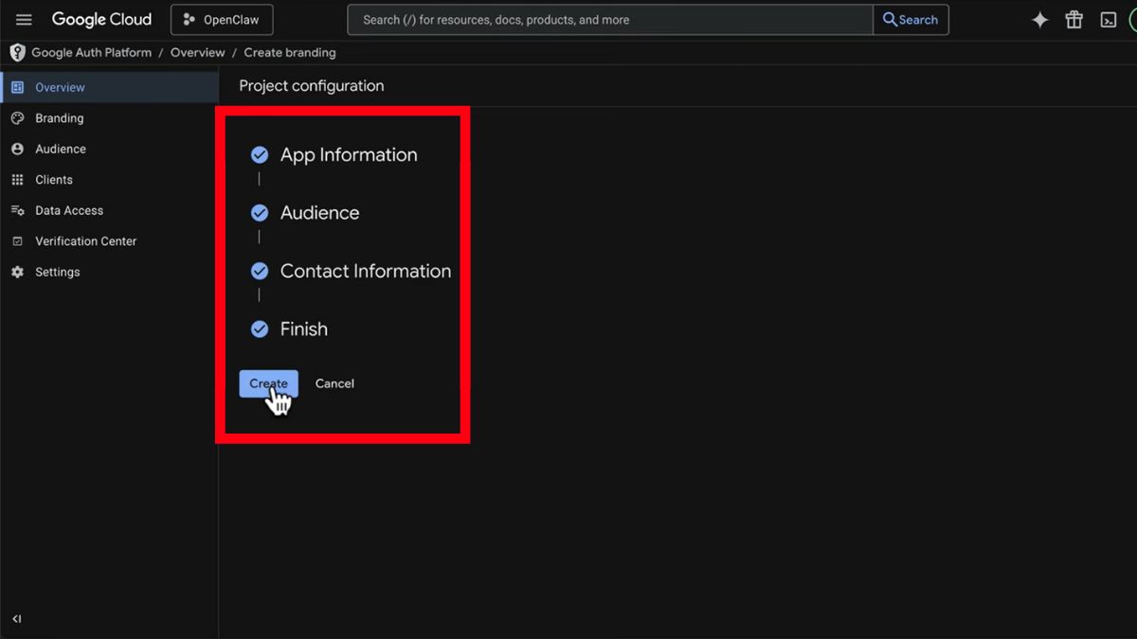Click the Settings gear icon in sidebar
The width and height of the screenshot is (1137, 639).
point(17,272)
